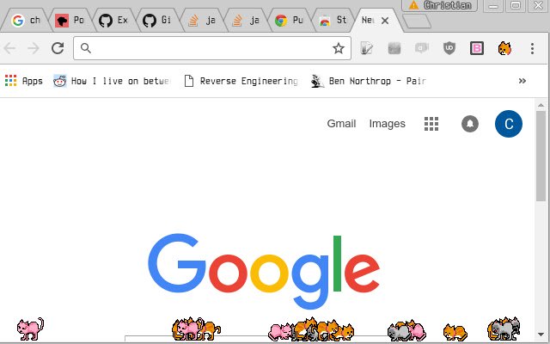The width and height of the screenshot is (550, 344).
Task: Open the orange cat extension
Action: pyautogui.click(x=504, y=48)
